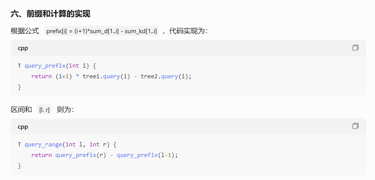Click the text 区间和
Screen dimensions: 375x180
tap(21, 110)
